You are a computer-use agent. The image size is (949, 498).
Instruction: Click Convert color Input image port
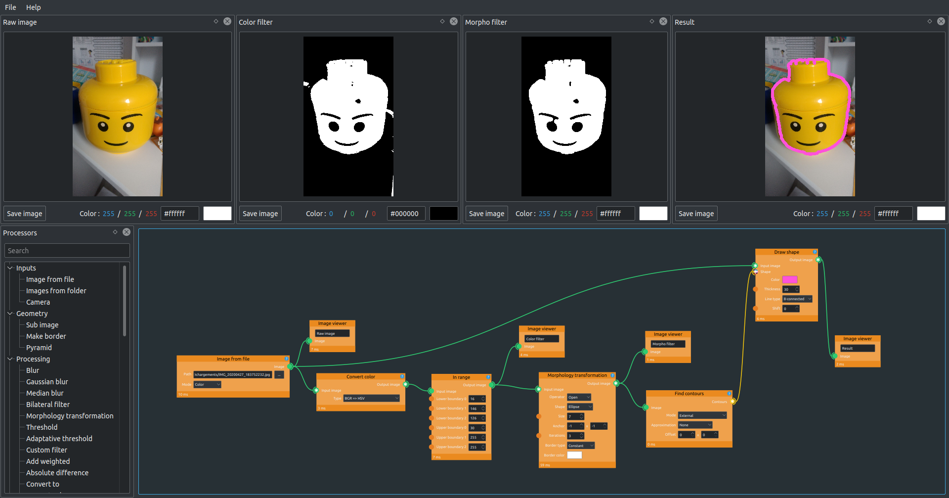click(316, 390)
